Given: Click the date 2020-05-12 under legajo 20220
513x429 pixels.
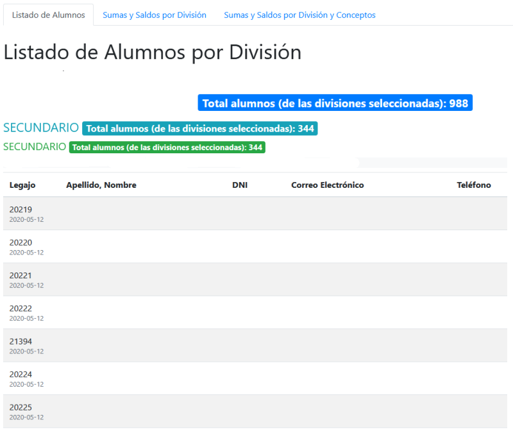Looking at the screenshot, I should (x=26, y=251).
